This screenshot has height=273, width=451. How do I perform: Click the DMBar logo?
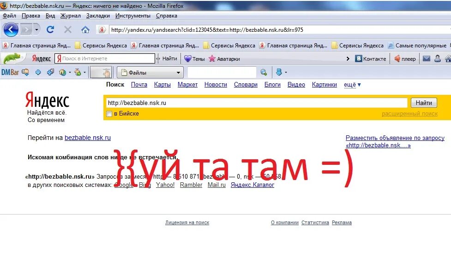(x=10, y=72)
